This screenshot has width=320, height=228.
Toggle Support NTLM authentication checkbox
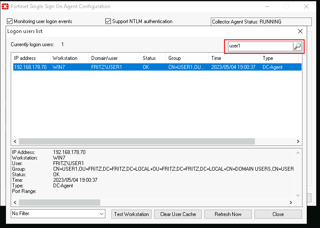pos(108,21)
